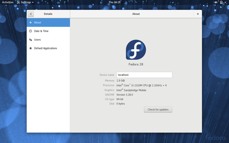Click the OS type value 64-bit
This screenshot has height=143, width=229.
pyautogui.click(x=120, y=99)
